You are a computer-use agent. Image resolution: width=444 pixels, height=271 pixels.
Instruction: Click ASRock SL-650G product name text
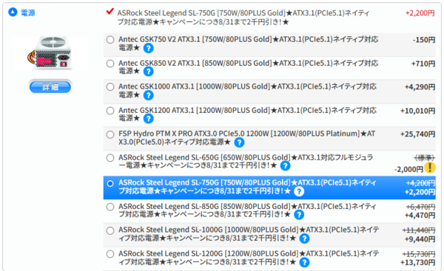click(246, 161)
